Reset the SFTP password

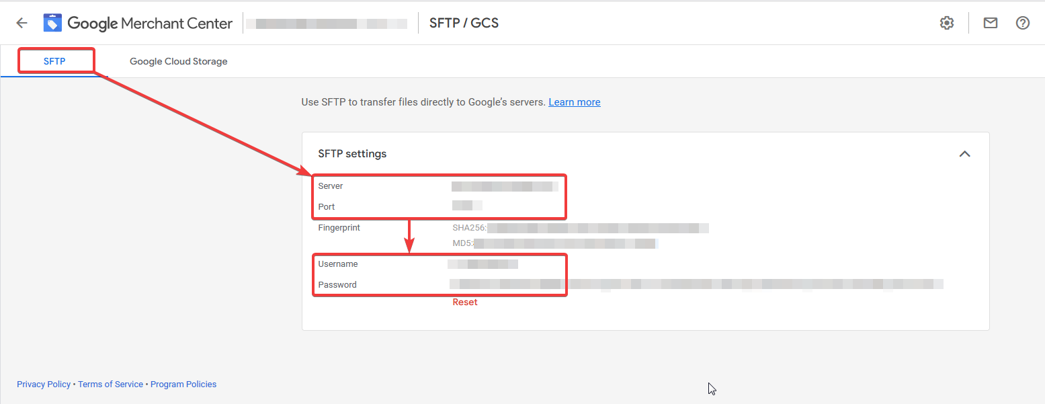pos(465,302)
